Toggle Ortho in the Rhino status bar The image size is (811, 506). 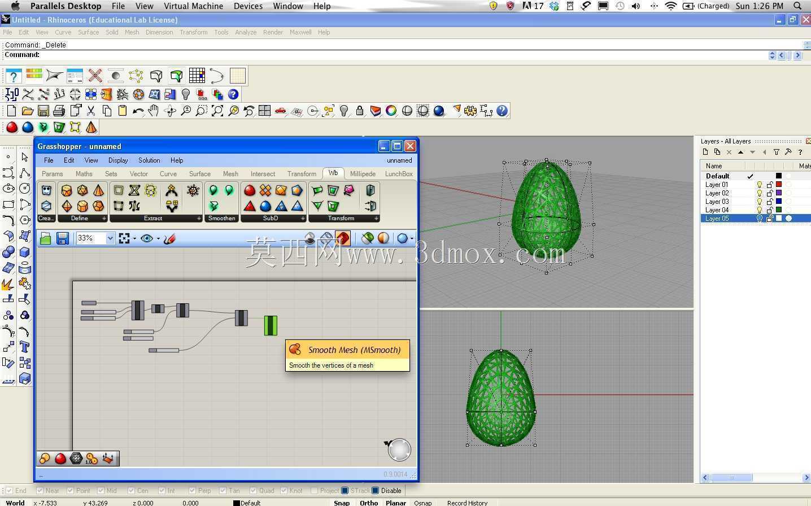[x=369, y=503]
